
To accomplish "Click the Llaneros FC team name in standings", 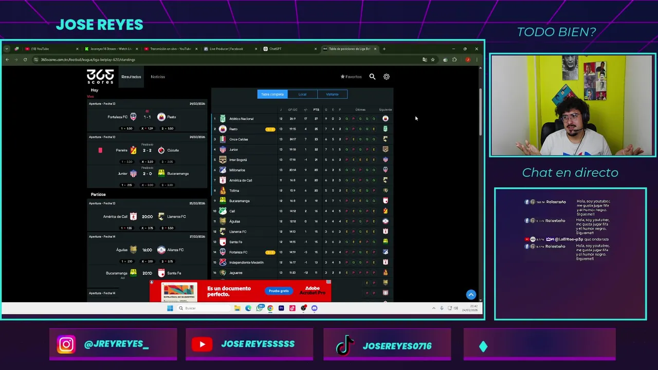I will [237, 232].
